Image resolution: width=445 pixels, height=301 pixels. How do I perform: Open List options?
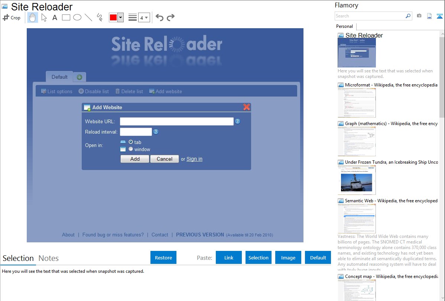[x=57, y=91]
